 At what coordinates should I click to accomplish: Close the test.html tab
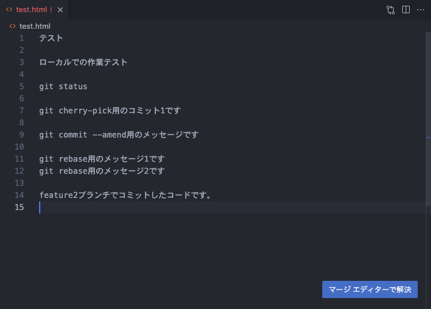pos(60,10)
